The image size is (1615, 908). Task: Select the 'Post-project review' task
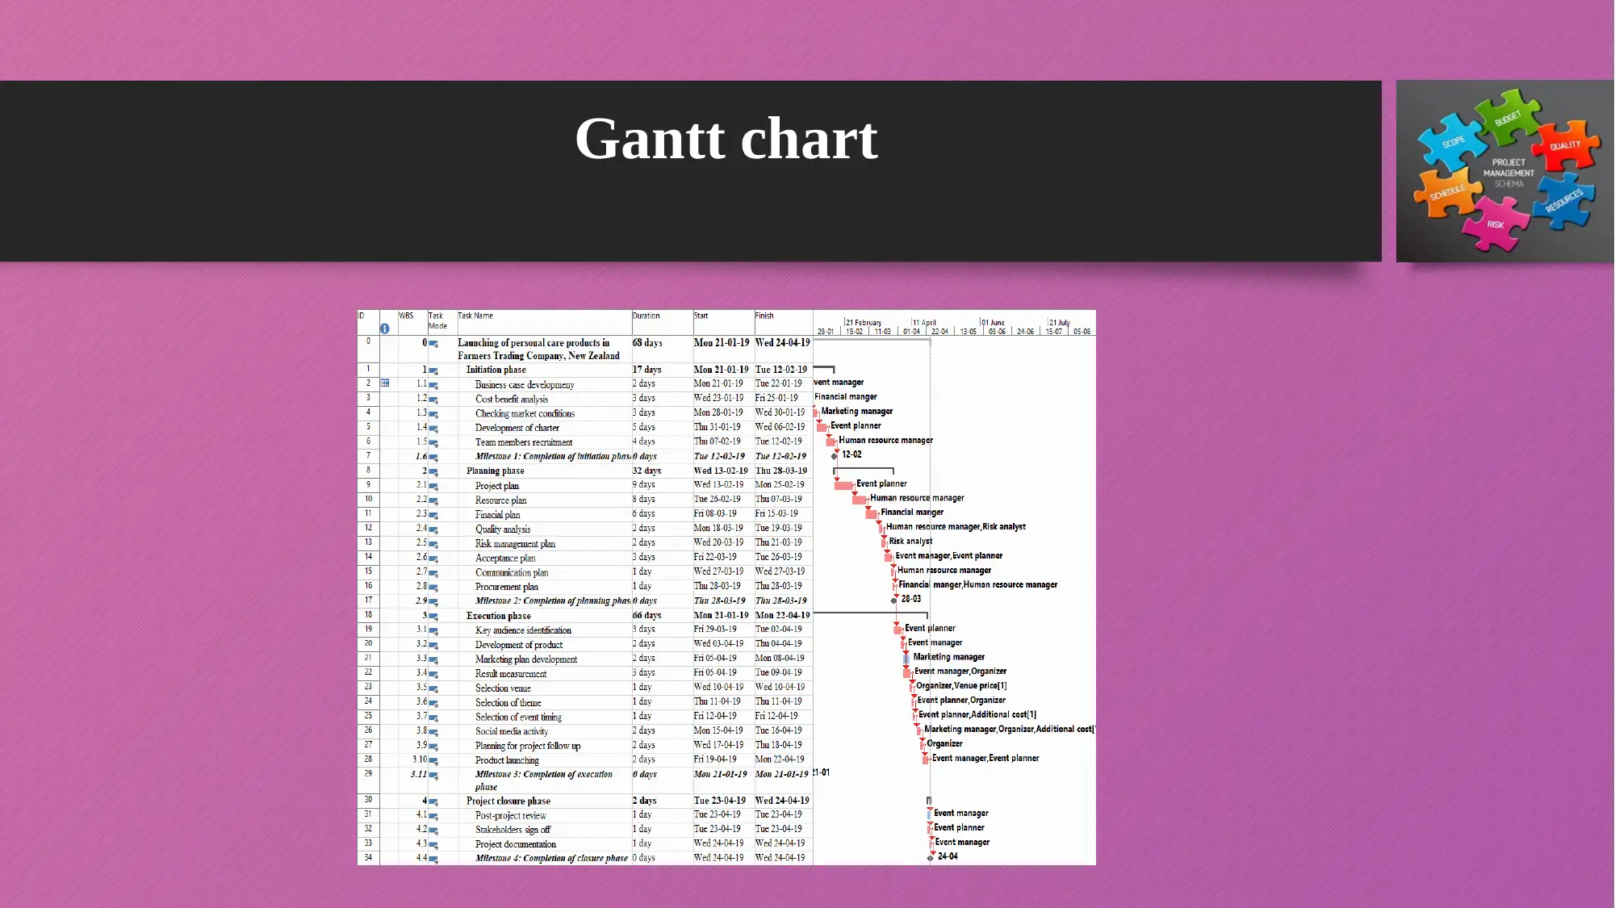[x=510, y=816]
